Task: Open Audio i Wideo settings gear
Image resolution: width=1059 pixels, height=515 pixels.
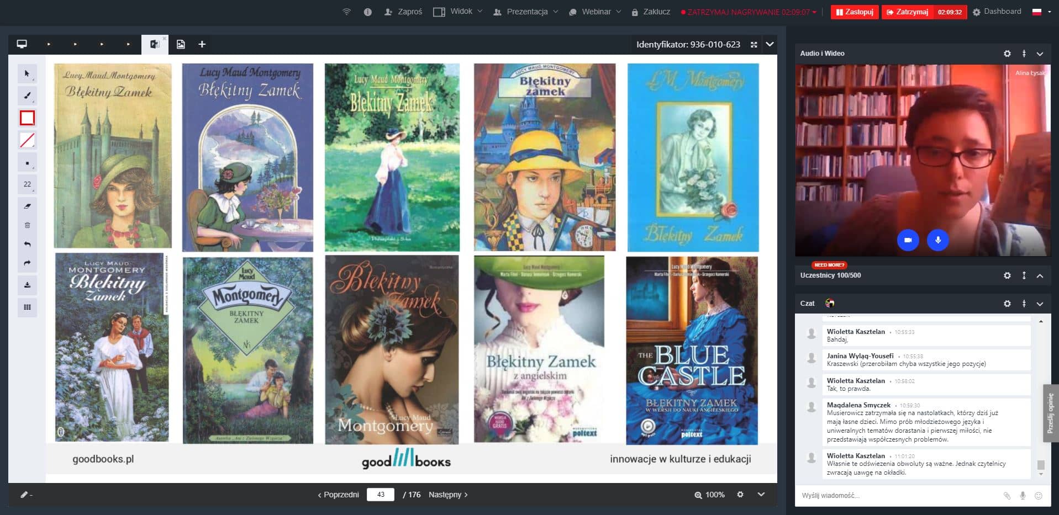Action: click(1007, 54)
